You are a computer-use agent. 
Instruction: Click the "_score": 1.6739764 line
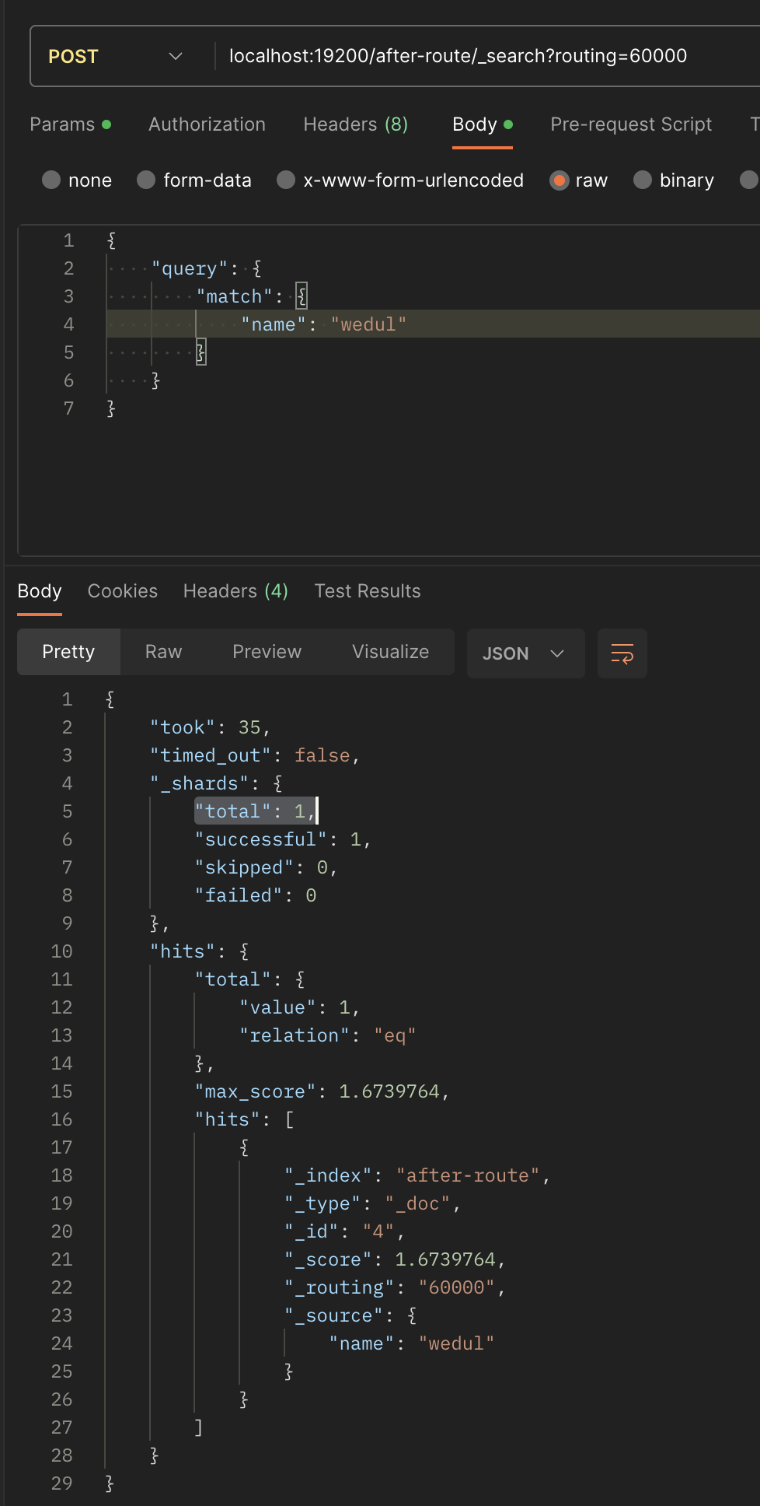(x=395, y=1259)
